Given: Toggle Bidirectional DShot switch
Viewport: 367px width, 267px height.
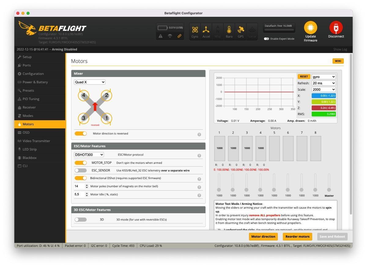Looking at the screenshot, I should (x=81, y=178).
